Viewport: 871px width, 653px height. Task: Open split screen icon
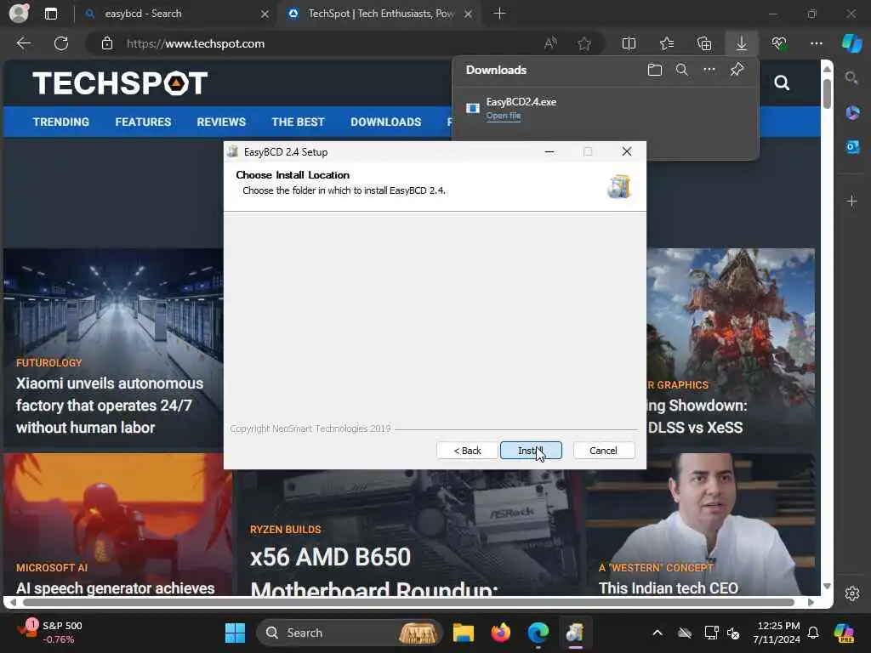tap(629, 43)
